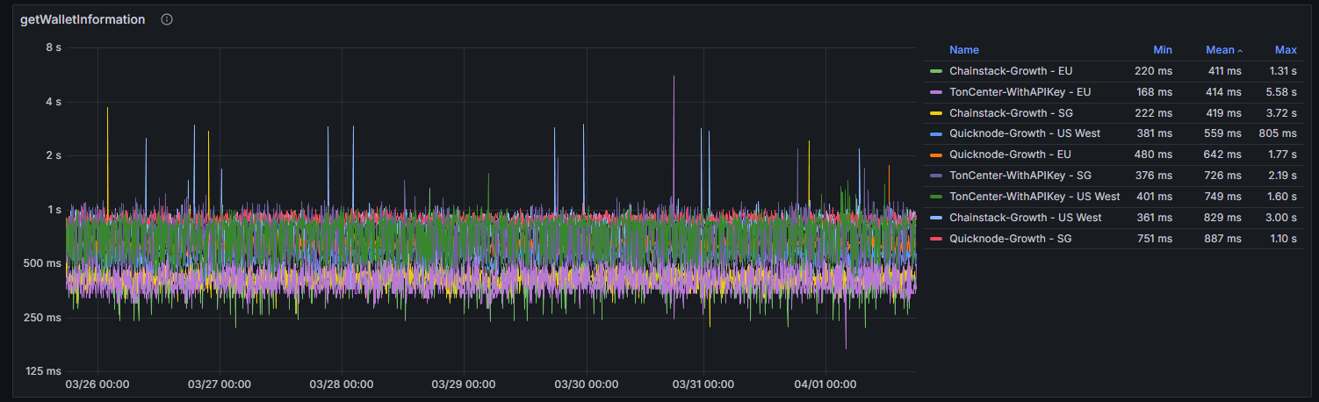Click the 03/26 00:00 x-axis label
This screenshot has width=1319, height=402.
point(97,384)
